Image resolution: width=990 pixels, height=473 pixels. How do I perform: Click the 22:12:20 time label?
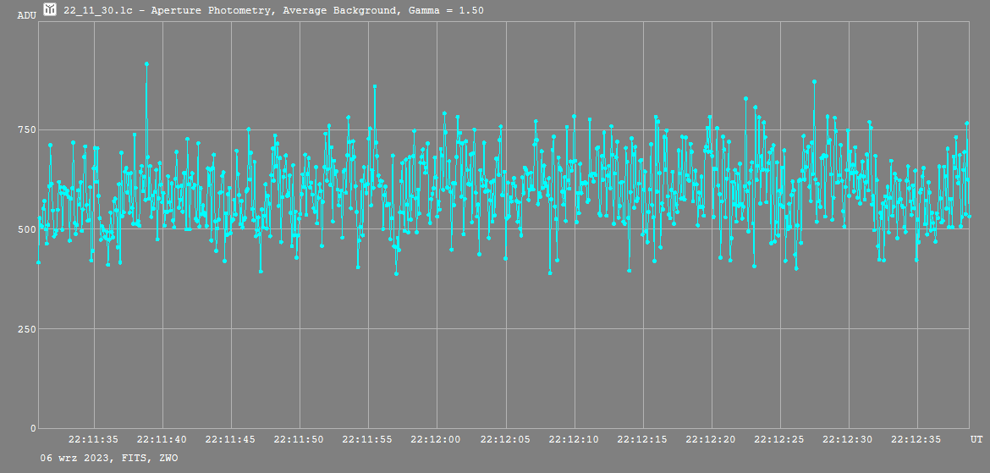712,439
